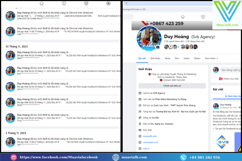Open a new browser tab with plus button
Screen dimensions: 242x161
coord(126,3)
